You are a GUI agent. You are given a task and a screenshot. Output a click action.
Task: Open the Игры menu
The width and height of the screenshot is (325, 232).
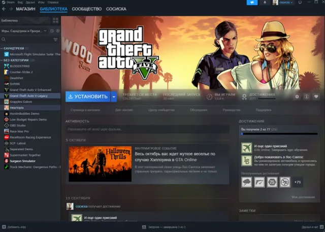(41, 2)
